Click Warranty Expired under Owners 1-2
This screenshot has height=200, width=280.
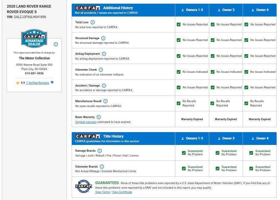click(x=192, y=119)
